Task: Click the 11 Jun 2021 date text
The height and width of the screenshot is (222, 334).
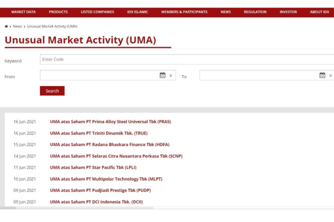Action: tap(24, 168)
